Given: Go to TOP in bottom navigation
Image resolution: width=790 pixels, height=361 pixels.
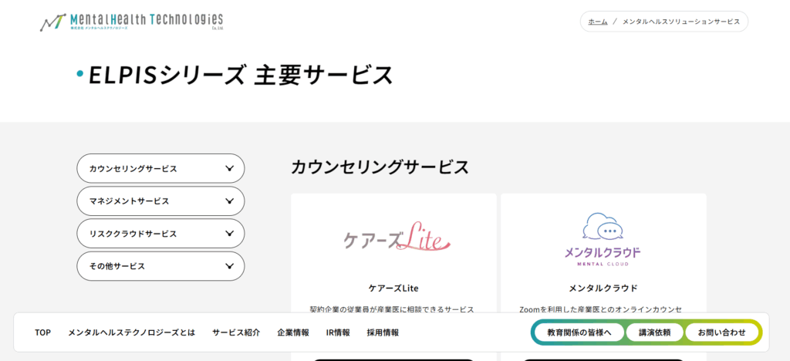Looking at the screenshot, I should pyautogui.click(x=43, y=332).
